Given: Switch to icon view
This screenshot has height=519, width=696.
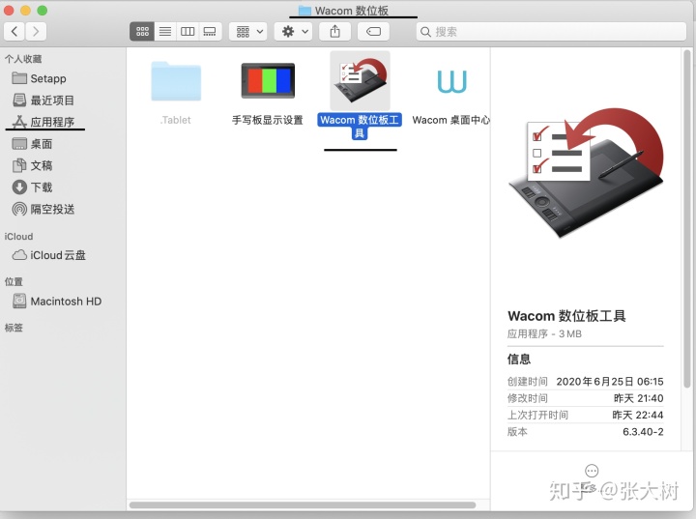Looking at the screenshot, I should [x=142, y=32].
